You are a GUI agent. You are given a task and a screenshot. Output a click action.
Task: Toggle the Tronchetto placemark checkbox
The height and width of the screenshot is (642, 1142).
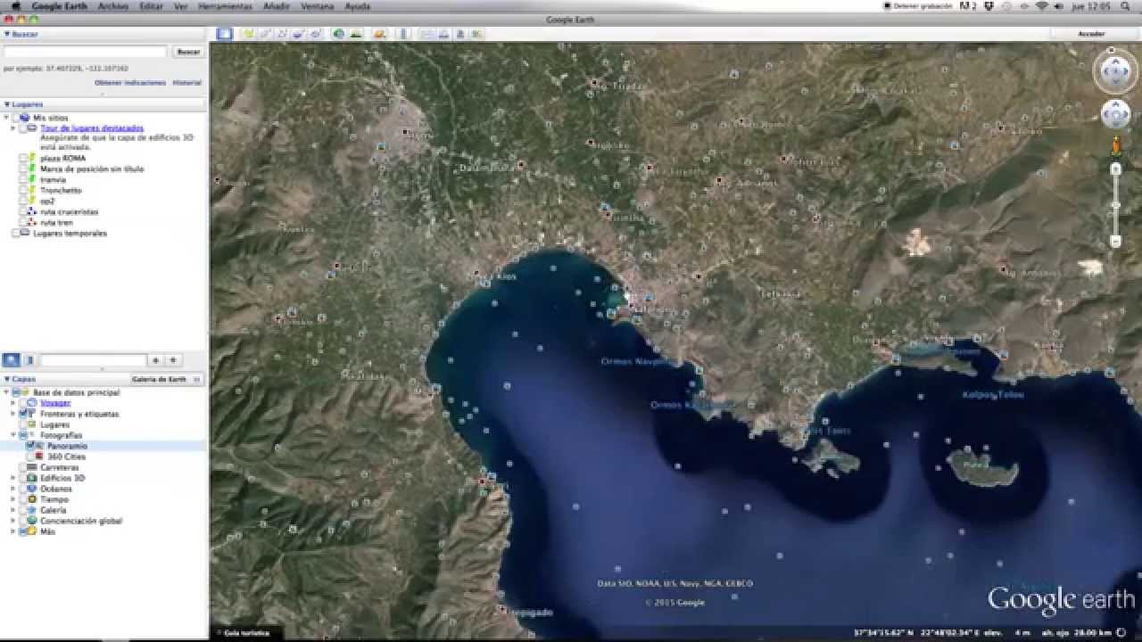point(24,190)
